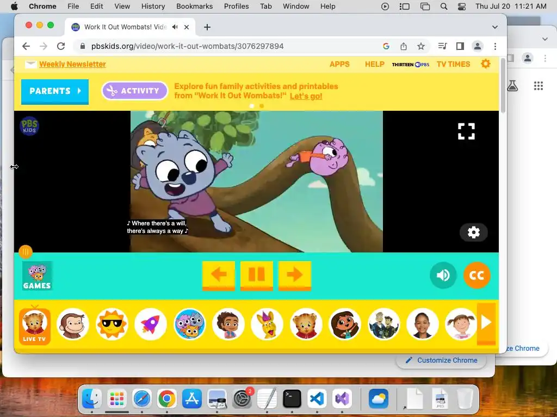The image size is (557, 417).
Task: Open media controls in Chrome toolbar
Action: (442, 46)
